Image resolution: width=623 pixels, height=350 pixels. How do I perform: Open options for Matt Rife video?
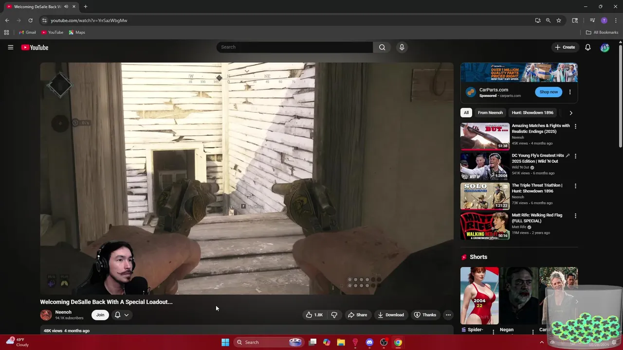pyautogui.click(x=575, y=215)
